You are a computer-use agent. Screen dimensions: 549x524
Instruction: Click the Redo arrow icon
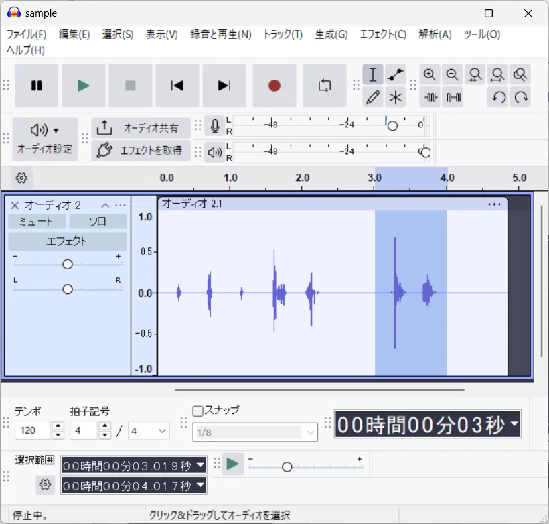[x=521, y=97]
